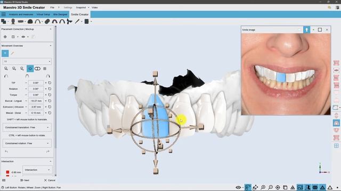The width and height of the screenshot is (341, 191).
Task: Redo the movement in panel
Action: coord(47,152)
